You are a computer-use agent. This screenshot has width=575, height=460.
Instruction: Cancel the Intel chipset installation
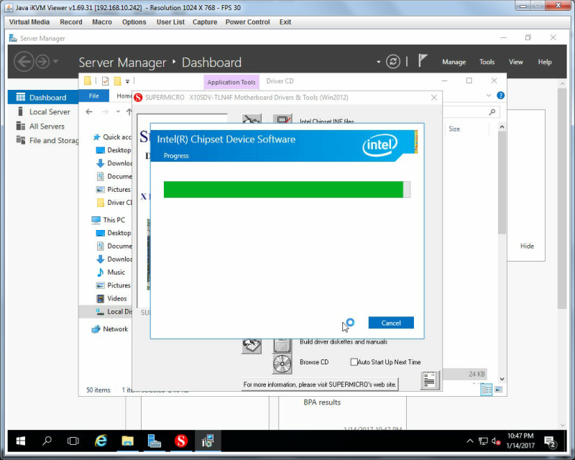(x=391, y=323)
